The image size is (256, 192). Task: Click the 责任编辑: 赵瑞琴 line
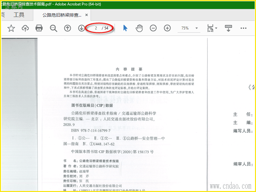coord(76,171)
